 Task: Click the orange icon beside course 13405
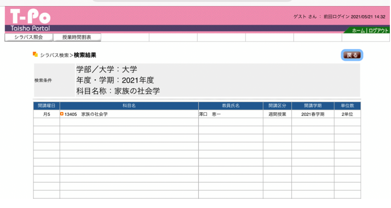pyautogui.click(x=62, y=114)
